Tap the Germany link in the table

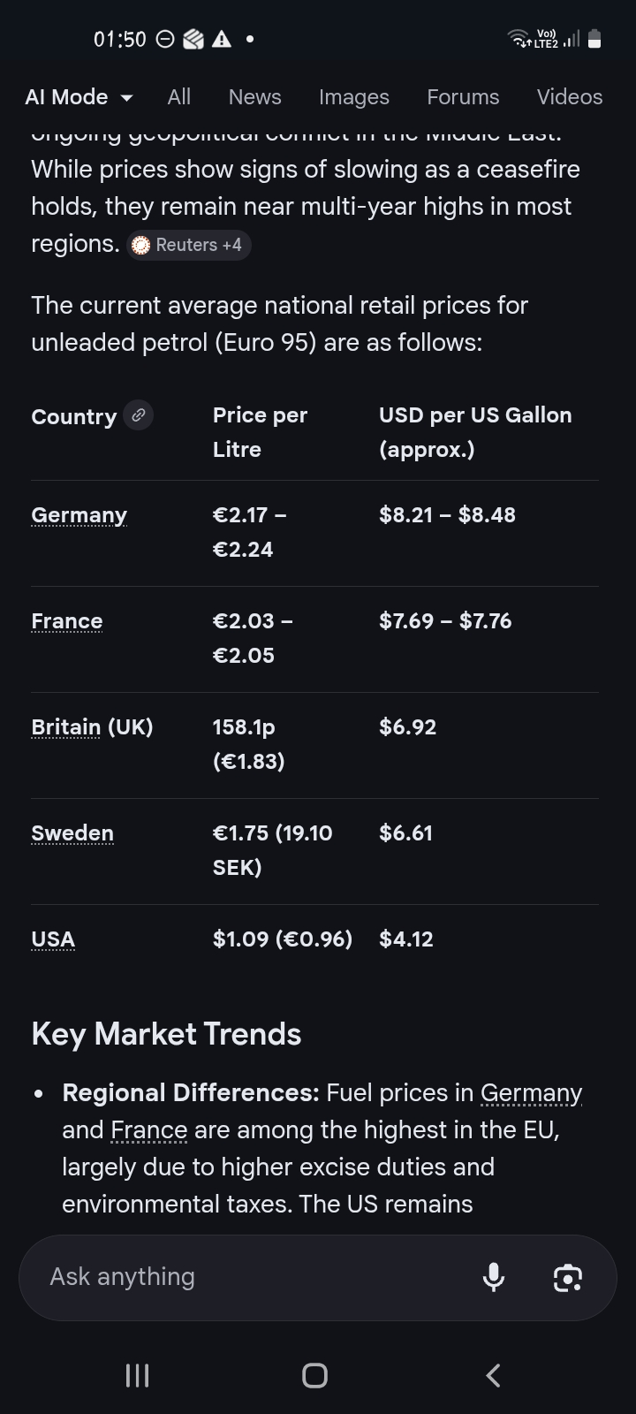tap(79, 515)
